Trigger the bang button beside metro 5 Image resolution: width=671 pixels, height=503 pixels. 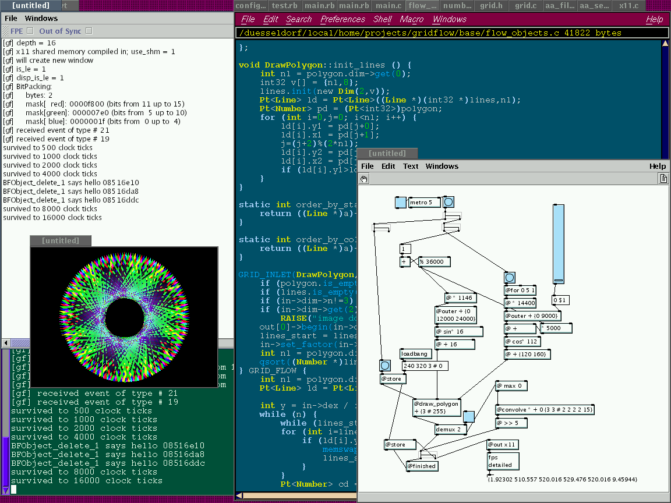pos(448,202)
